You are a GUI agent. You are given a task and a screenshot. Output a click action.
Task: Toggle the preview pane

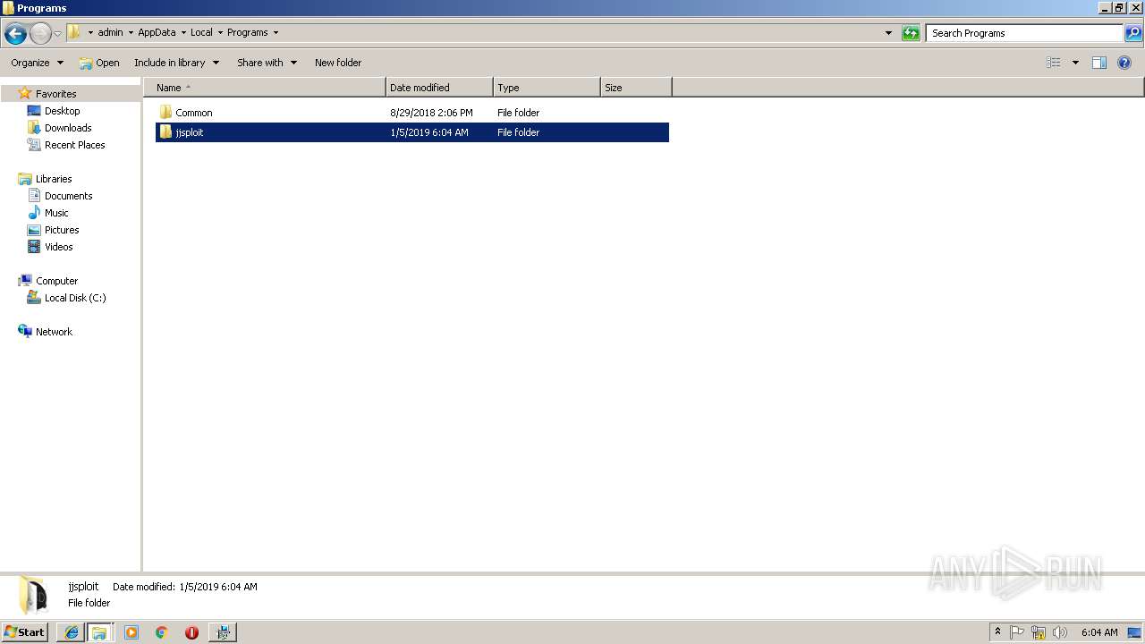click(1099, 63)
